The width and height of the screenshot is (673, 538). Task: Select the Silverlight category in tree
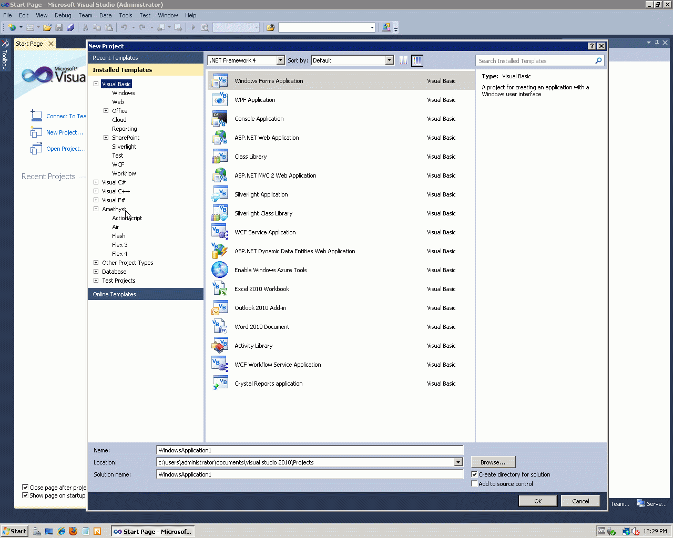click(x=124, y=147)
